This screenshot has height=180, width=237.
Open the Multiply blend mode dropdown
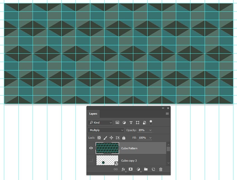pyautogui.click(x=106, y=130)
